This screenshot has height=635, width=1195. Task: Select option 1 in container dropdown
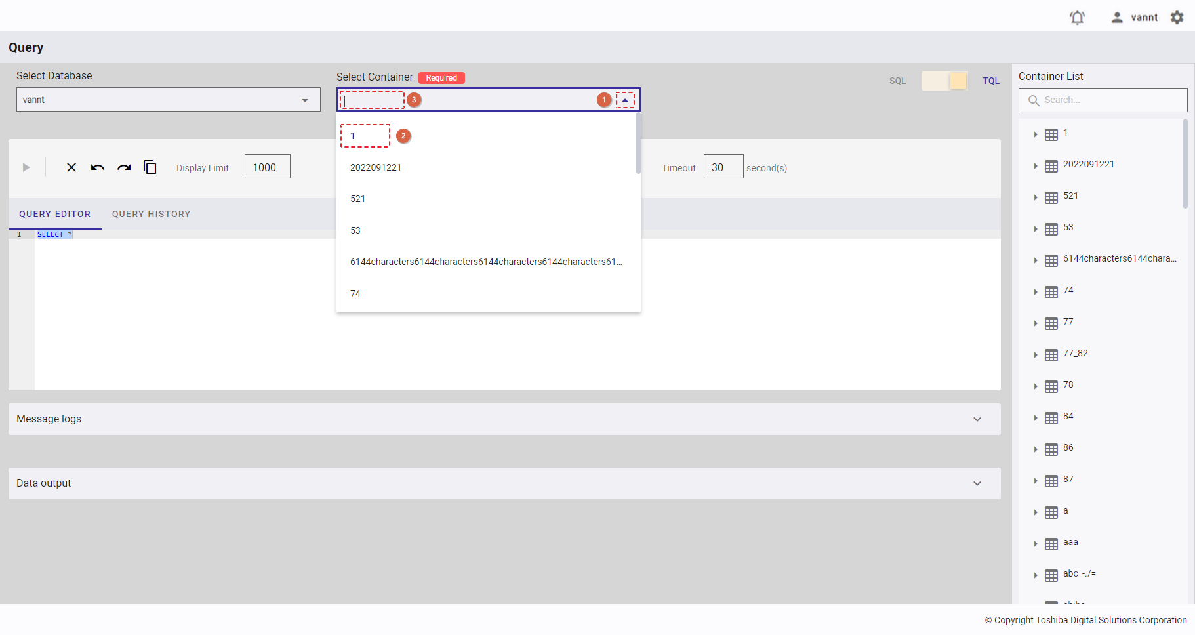click(x=486, y=136)
